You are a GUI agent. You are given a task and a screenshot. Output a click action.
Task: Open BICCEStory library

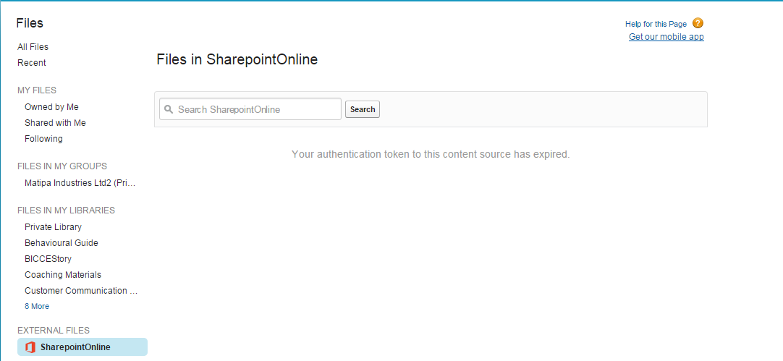(x=48, y=259)
